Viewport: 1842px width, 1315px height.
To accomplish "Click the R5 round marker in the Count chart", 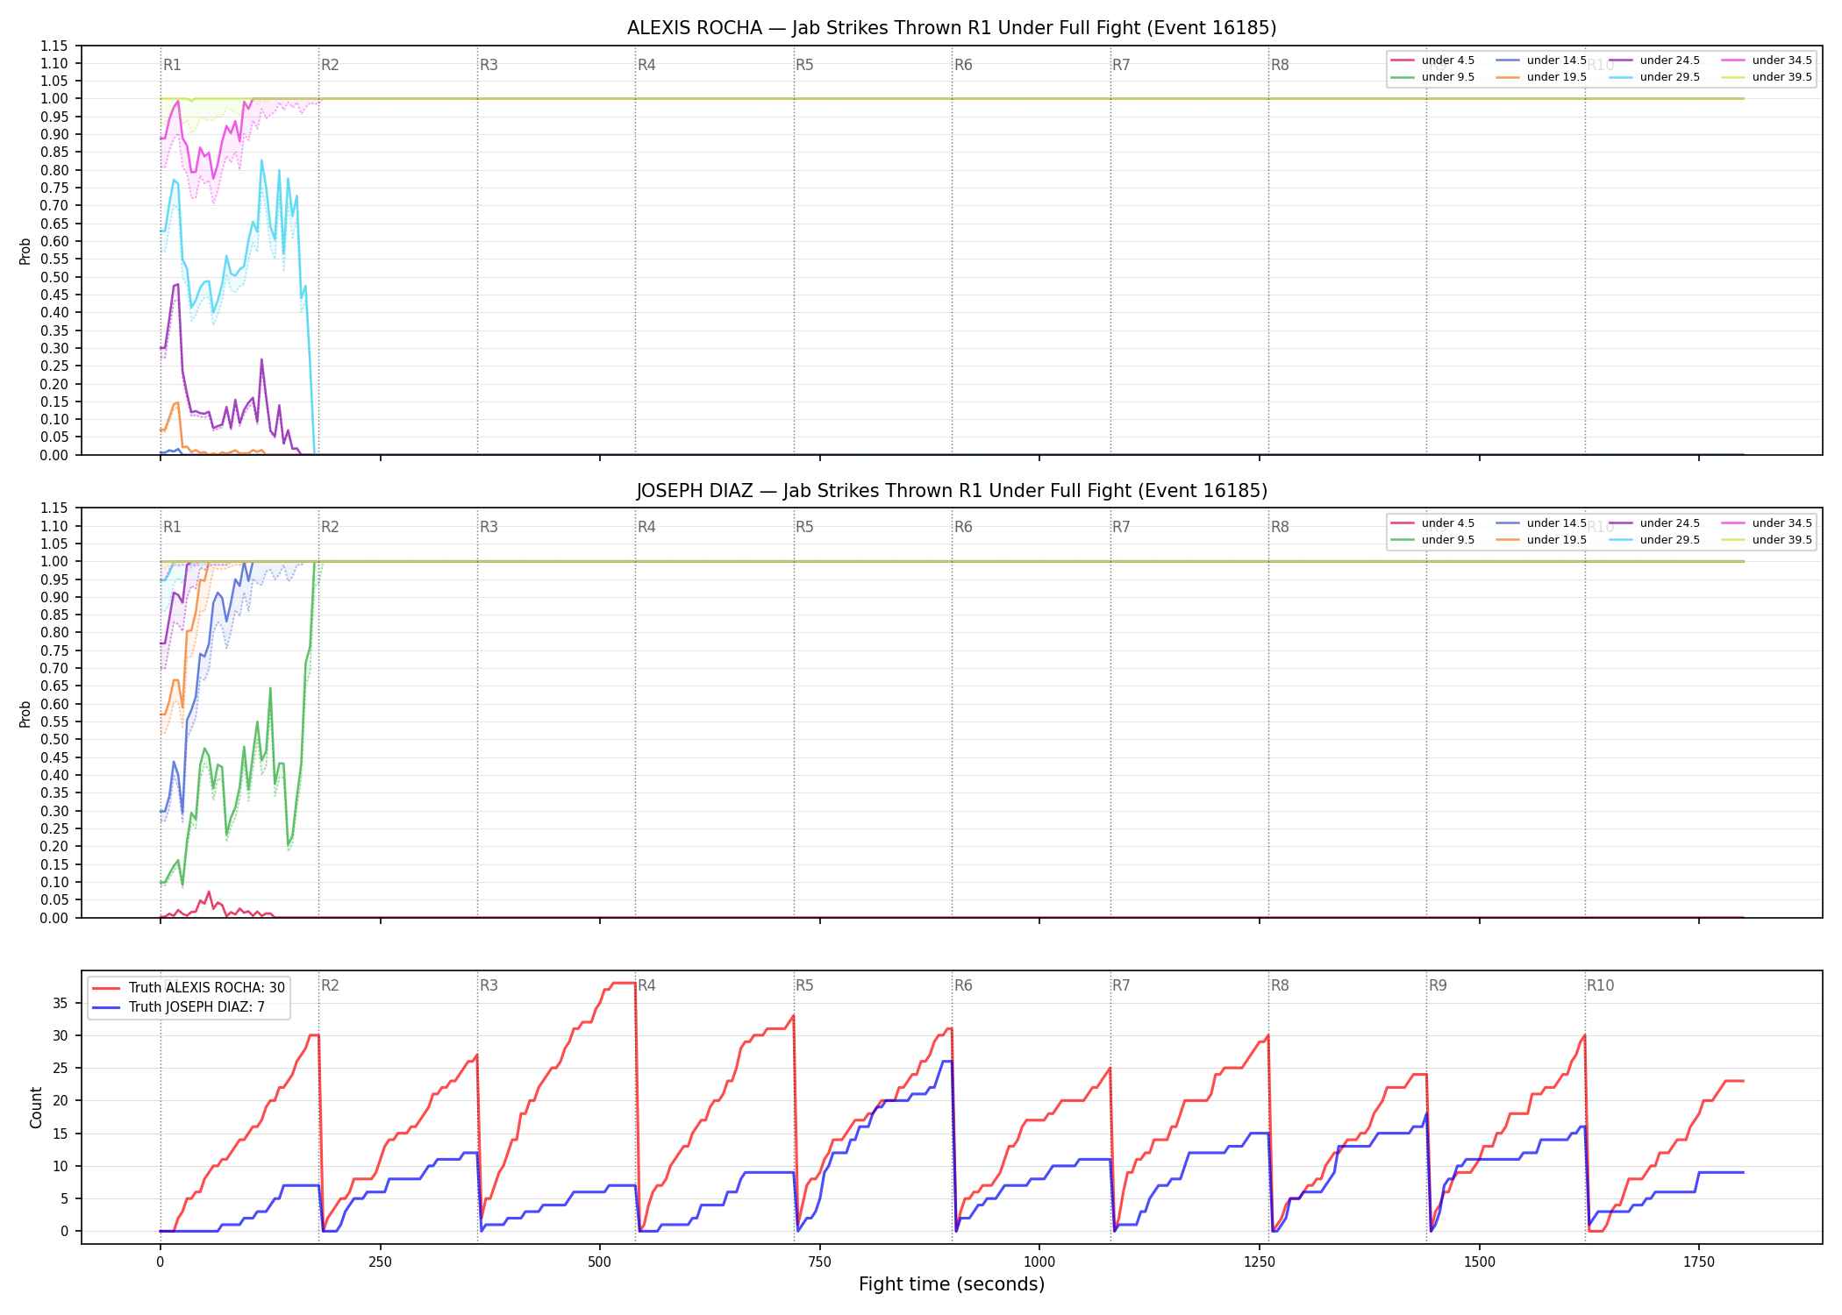I will (x=805, y=985).
